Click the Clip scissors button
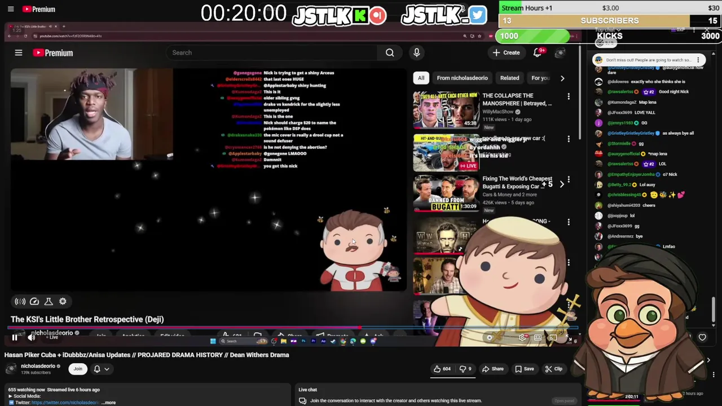Screen dimensions: 722x406 click(553, 369)
